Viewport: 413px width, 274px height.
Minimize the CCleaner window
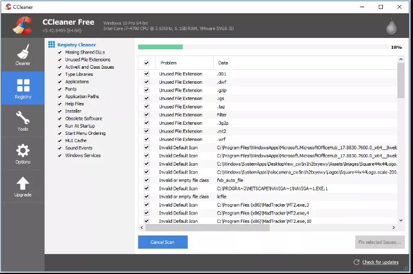362,7
